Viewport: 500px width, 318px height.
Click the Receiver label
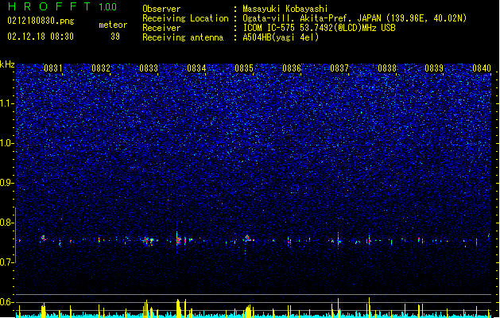coord(161,28)
